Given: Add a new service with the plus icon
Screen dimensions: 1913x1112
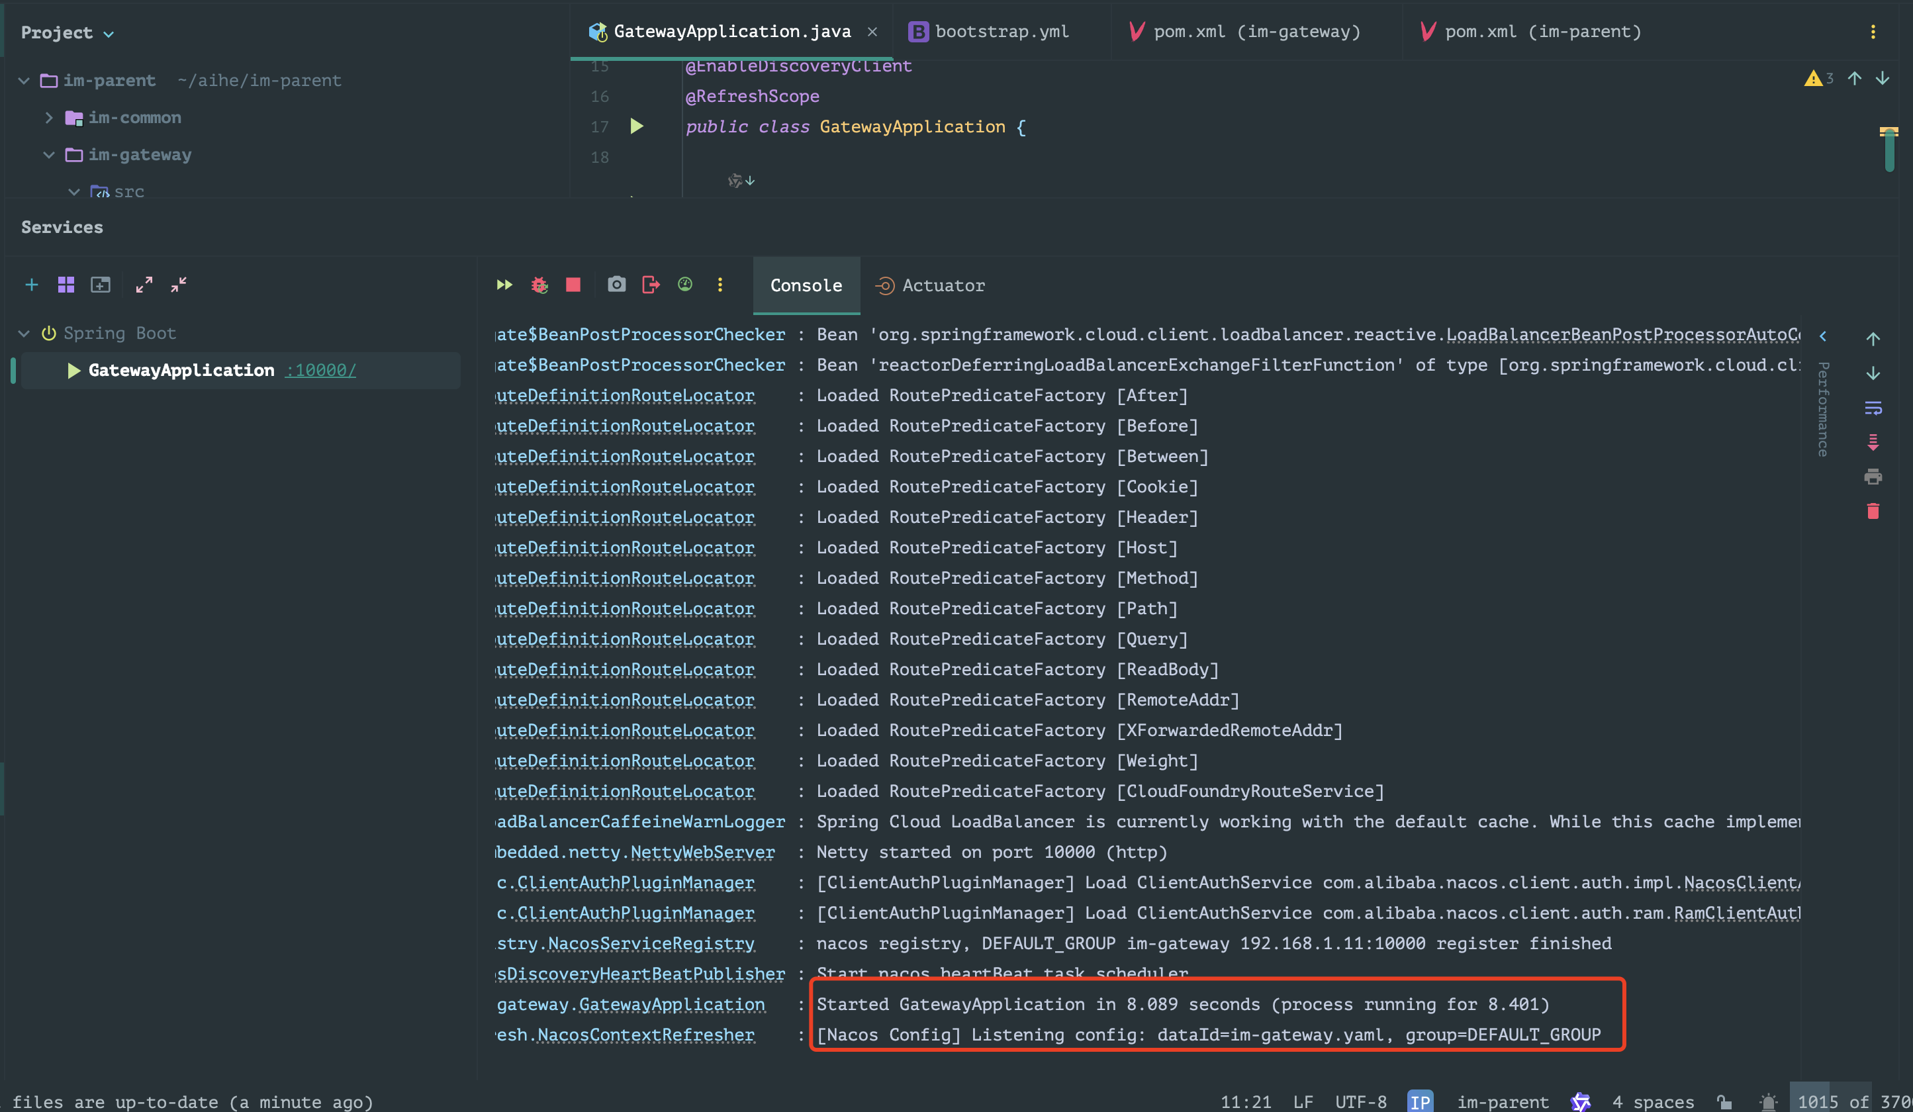Looking at the screenshot, I should tap(32, 285).
